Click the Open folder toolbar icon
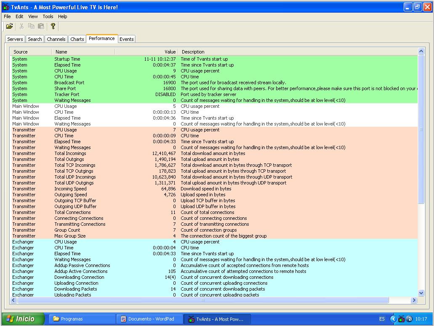Image resolution: width=434 pixels, height=326 pixels. (9, 26)
